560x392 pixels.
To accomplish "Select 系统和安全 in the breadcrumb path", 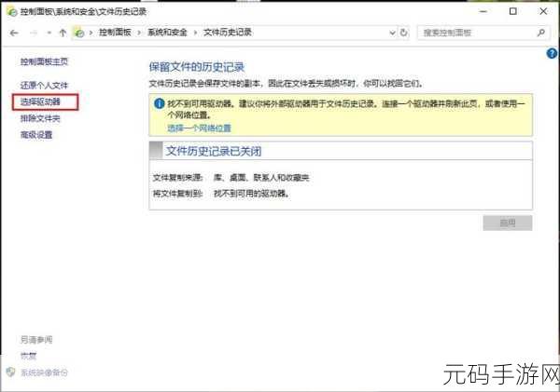I will point(167,33).
